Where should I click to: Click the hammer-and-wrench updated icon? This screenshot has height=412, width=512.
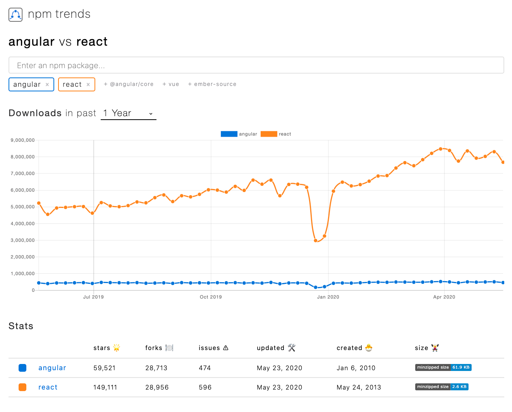click(292, 348)
